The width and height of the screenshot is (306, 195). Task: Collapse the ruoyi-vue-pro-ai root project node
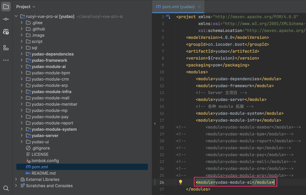[16, 16]
